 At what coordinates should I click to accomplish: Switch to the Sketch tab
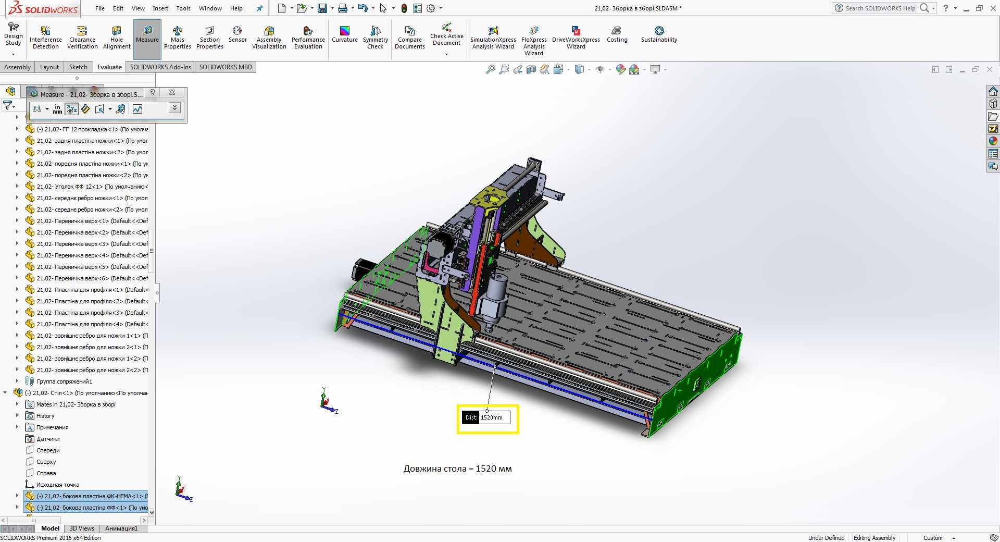[x=78, y=67]
